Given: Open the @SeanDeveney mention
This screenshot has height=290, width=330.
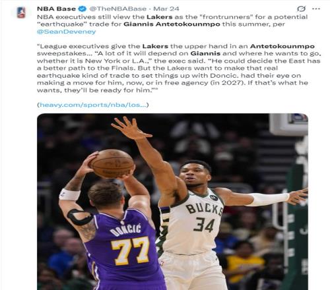Looking at the screenshot, I should [x=67, y=32].
